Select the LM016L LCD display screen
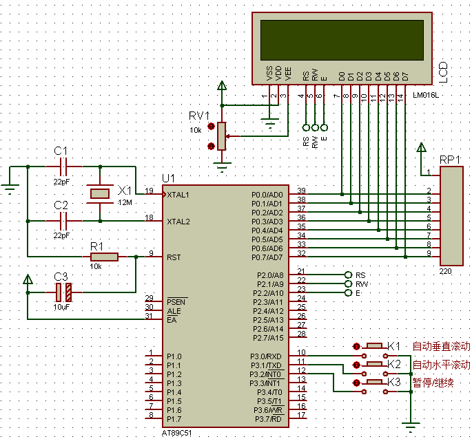 coord(342,41)
